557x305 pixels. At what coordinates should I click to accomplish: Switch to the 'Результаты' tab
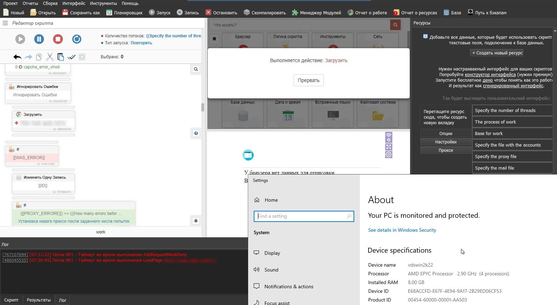[x=39, y=300]
